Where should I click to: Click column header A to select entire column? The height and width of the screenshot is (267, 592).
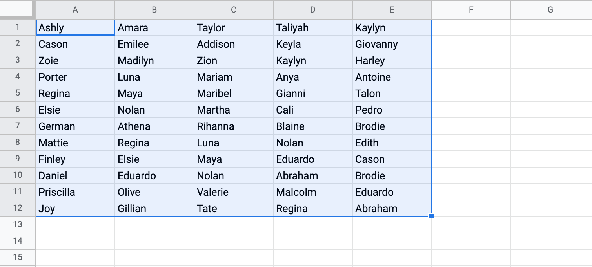click(74, 10)
